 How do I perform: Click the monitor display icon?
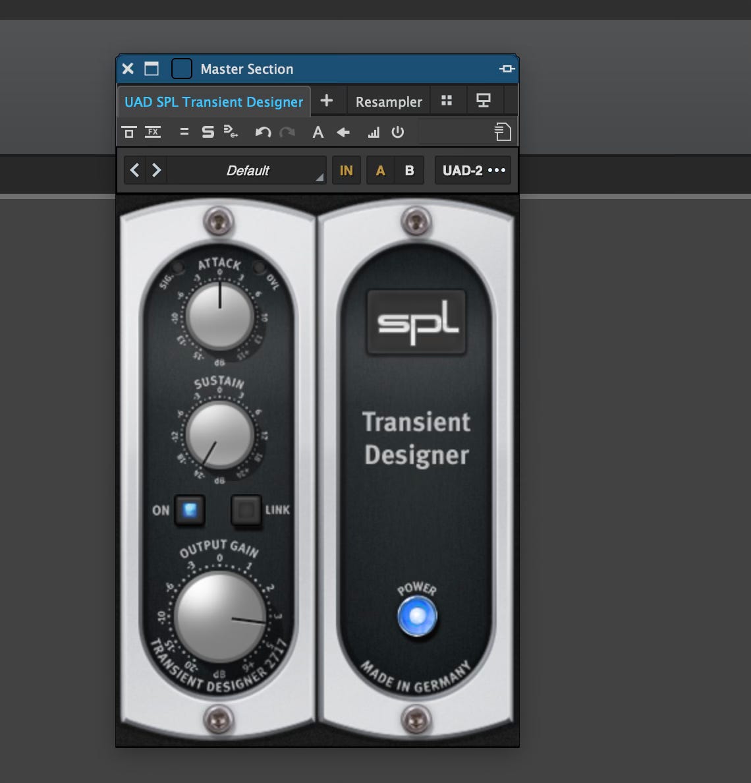[x=483, y=101]
